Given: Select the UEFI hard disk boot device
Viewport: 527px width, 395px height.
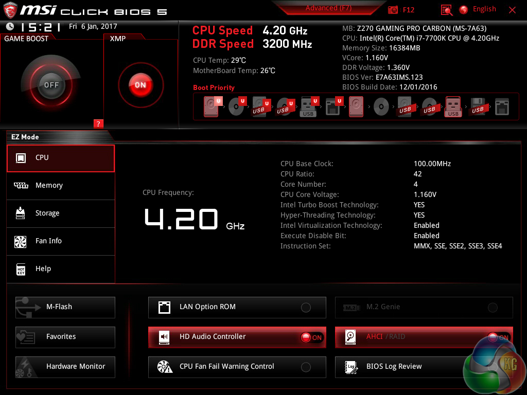Looking at the screenshot, I should point(213,106).
